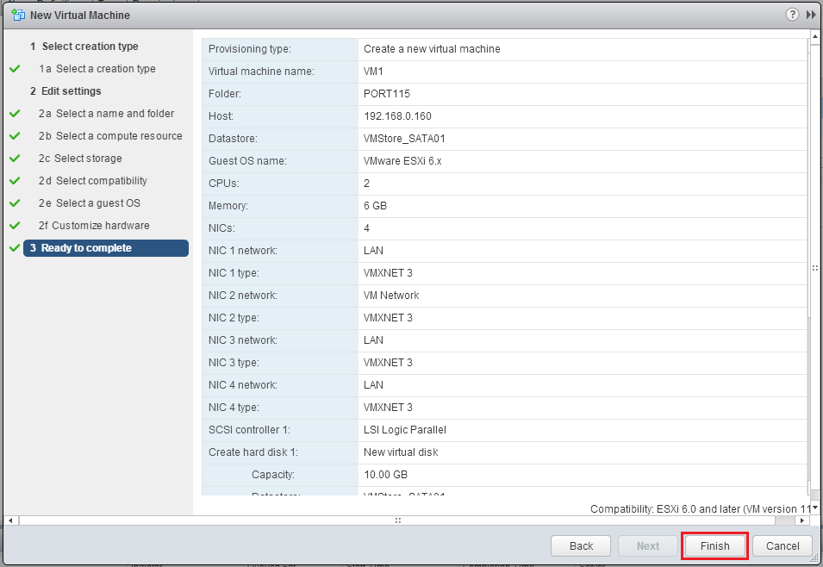Click the disabled Next button

(x=648, y=546)
